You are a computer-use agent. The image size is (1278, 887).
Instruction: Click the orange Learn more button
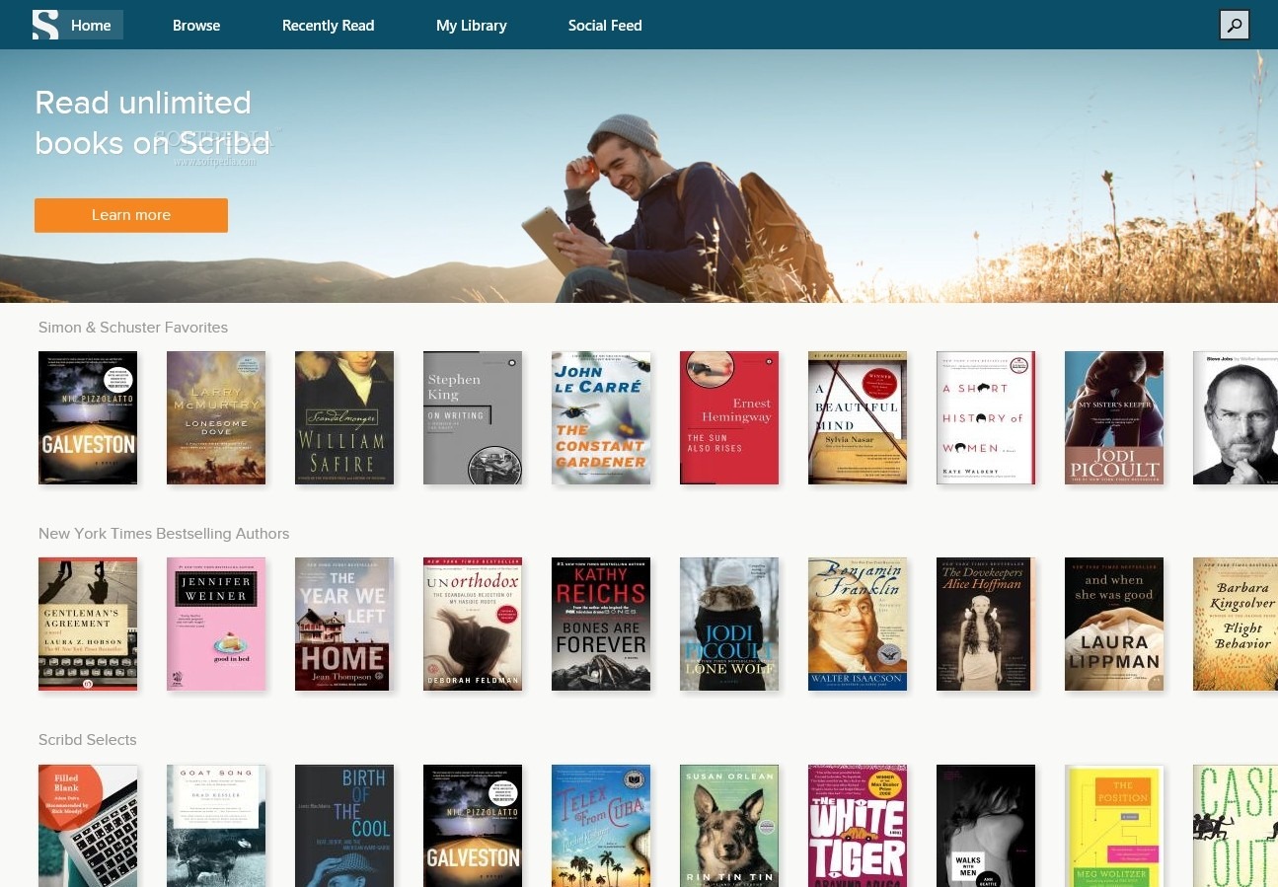point(131,215)
